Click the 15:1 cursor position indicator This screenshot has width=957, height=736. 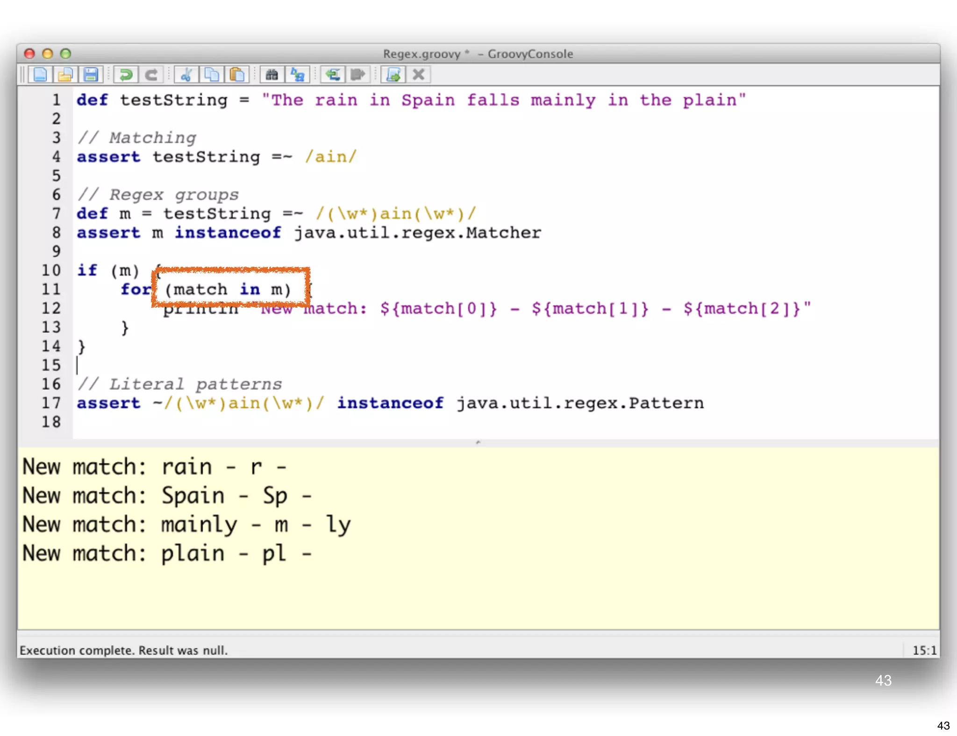(x=924, y=650)
